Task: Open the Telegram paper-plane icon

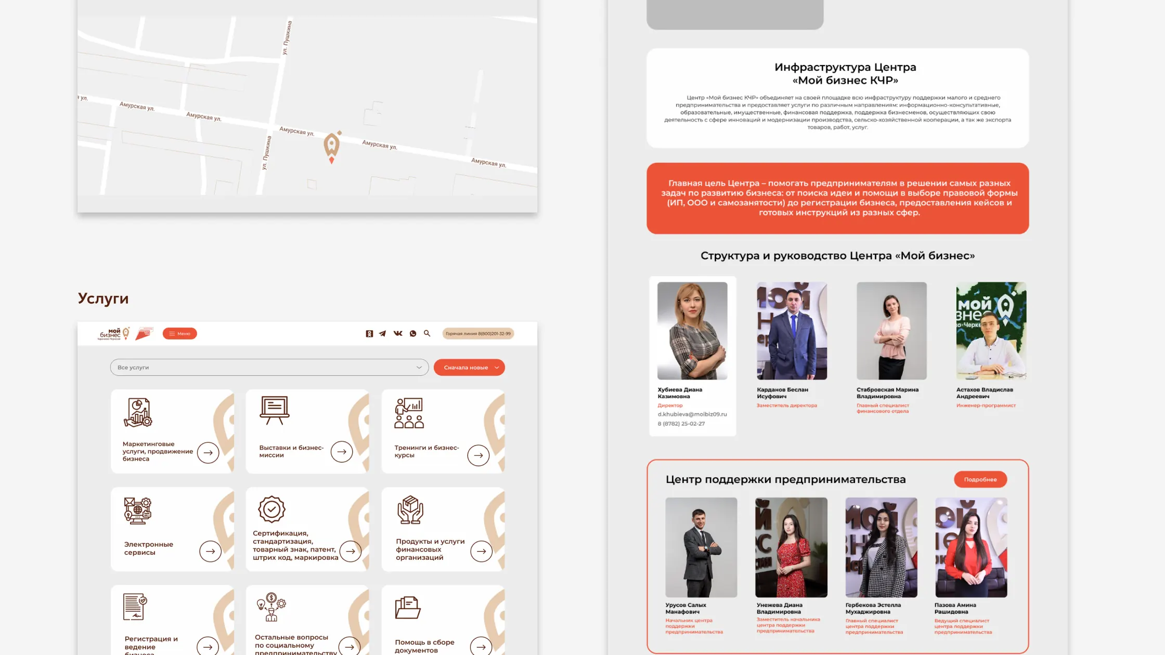Action: pyautogui.click(x=383, y=334)
